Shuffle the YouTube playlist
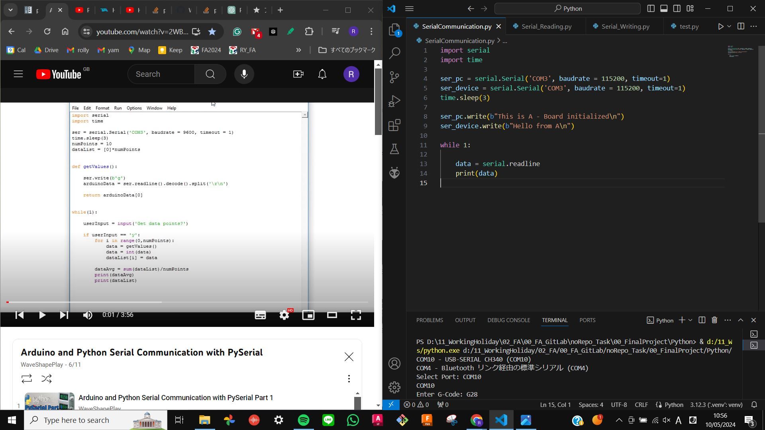765x430 pixels. 47,379
